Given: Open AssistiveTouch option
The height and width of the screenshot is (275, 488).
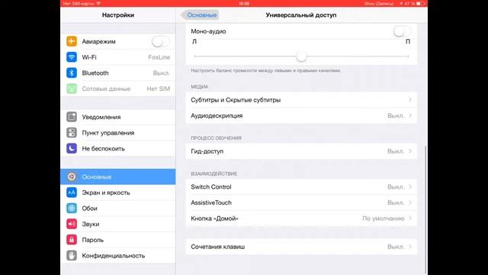Looking at the screenshot, I should (x=301, y=202).
